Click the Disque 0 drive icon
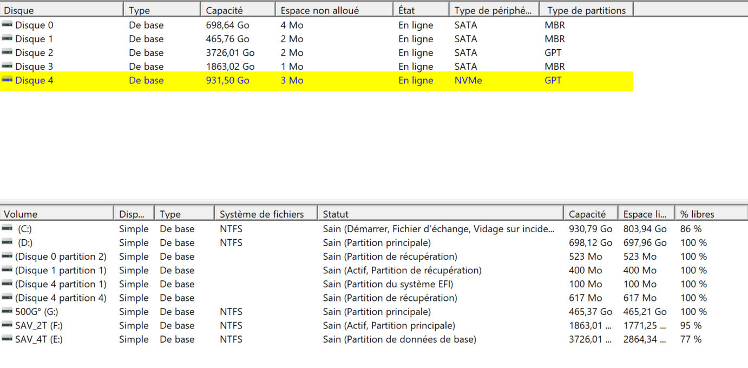This screenshot has width=748, height=368. pos(7,25)
